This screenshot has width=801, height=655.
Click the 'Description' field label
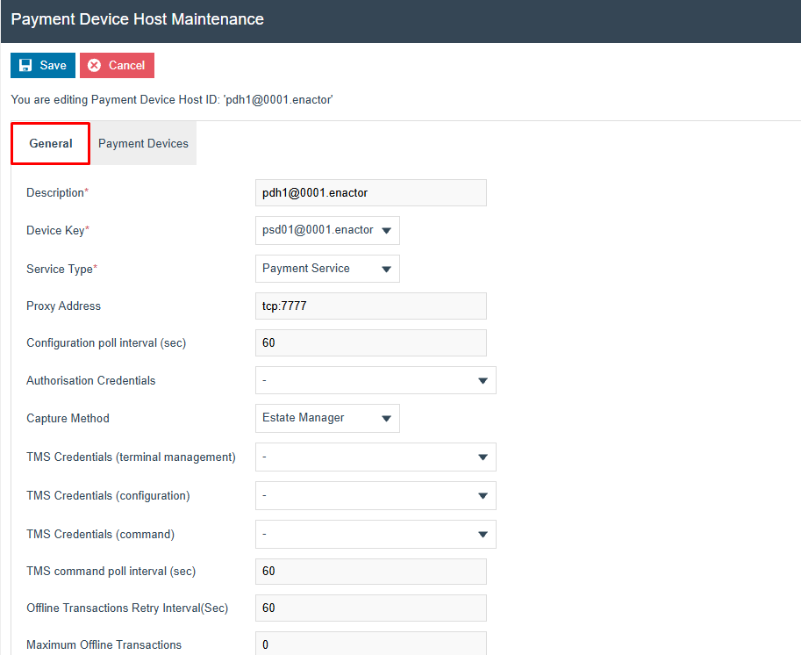[57, 193]
